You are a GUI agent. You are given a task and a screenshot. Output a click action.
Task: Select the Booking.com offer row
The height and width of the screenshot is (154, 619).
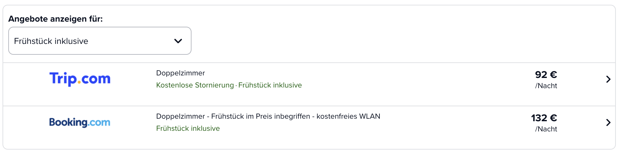pyautogui.click(x=309, y=128)
